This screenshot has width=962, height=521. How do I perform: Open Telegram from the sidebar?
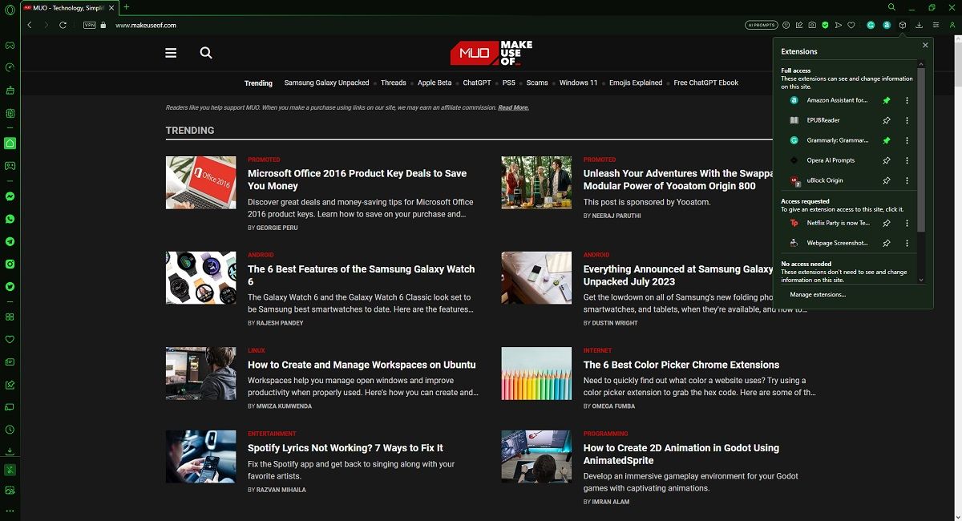pyautogui.click(x=10, y=241)
